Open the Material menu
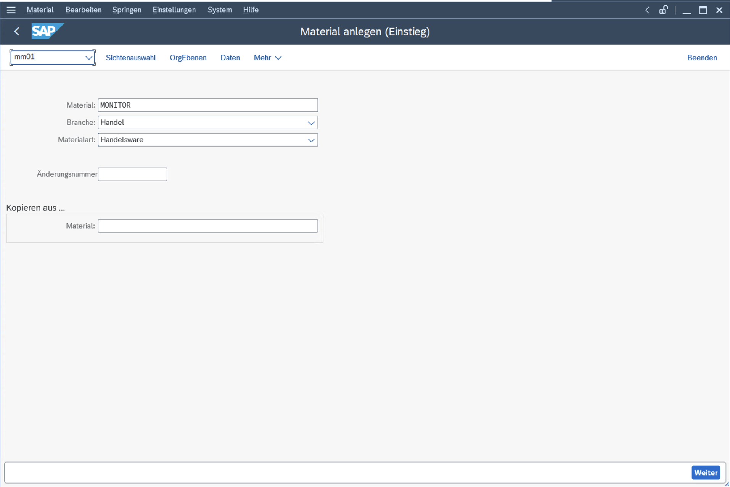Image resolution: width=730 pixels, height=487 pixels. pyautogui.click(x=40, y=10)
